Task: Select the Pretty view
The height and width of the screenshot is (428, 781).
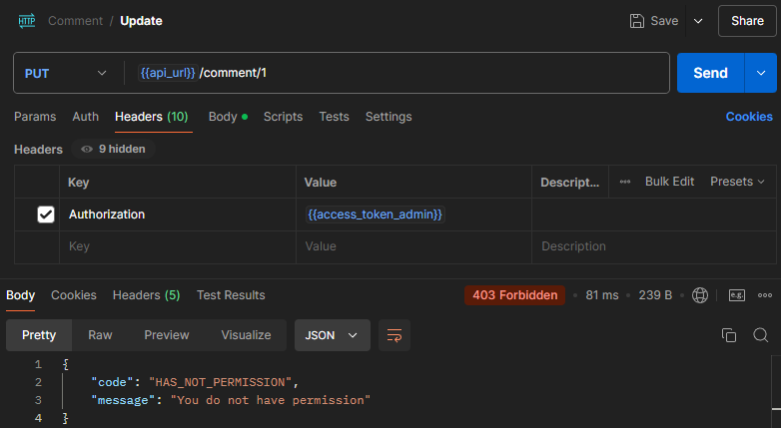Action: tap(39, 335)
